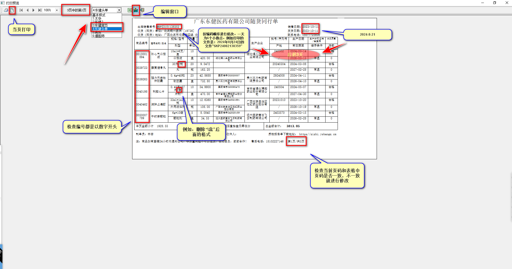This screenshot has width=512, height=269.
Task: Select 1:太华 from the template list
Action: (x=107, y=18)
